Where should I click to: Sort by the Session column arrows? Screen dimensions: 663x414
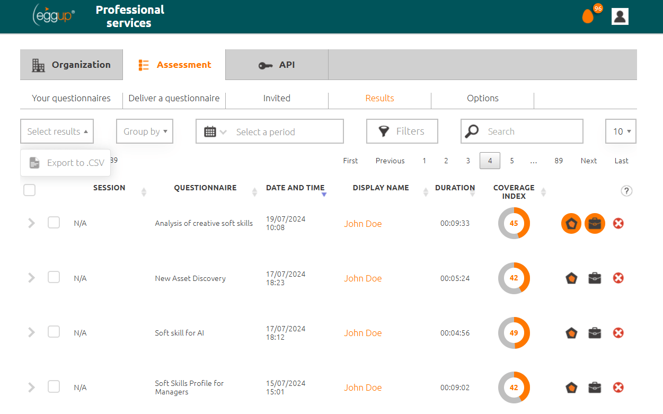tap(144, 192)
